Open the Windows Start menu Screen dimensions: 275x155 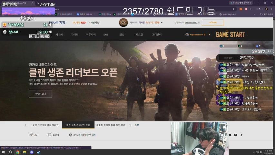click(3, 152)
